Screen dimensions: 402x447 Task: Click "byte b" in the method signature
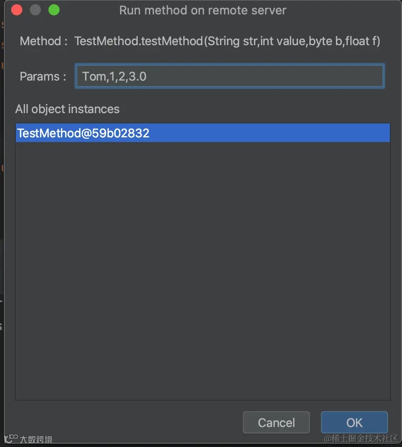(x=325, y=41)
